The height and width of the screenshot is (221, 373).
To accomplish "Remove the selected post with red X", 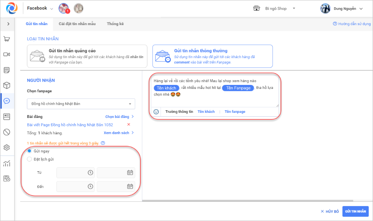I will (129, 124).
